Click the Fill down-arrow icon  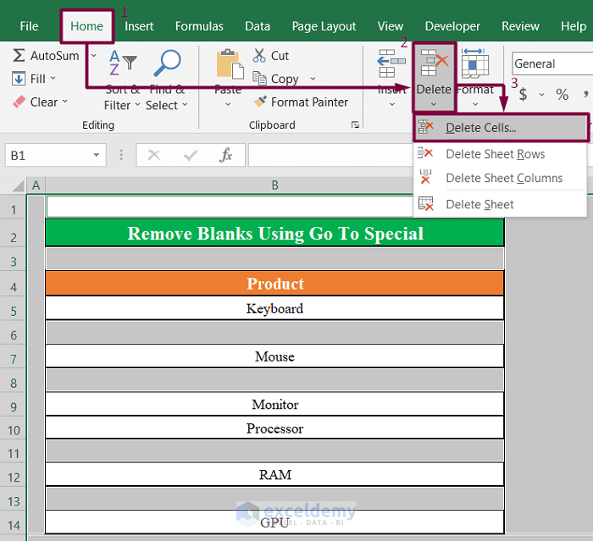point(19,79)
